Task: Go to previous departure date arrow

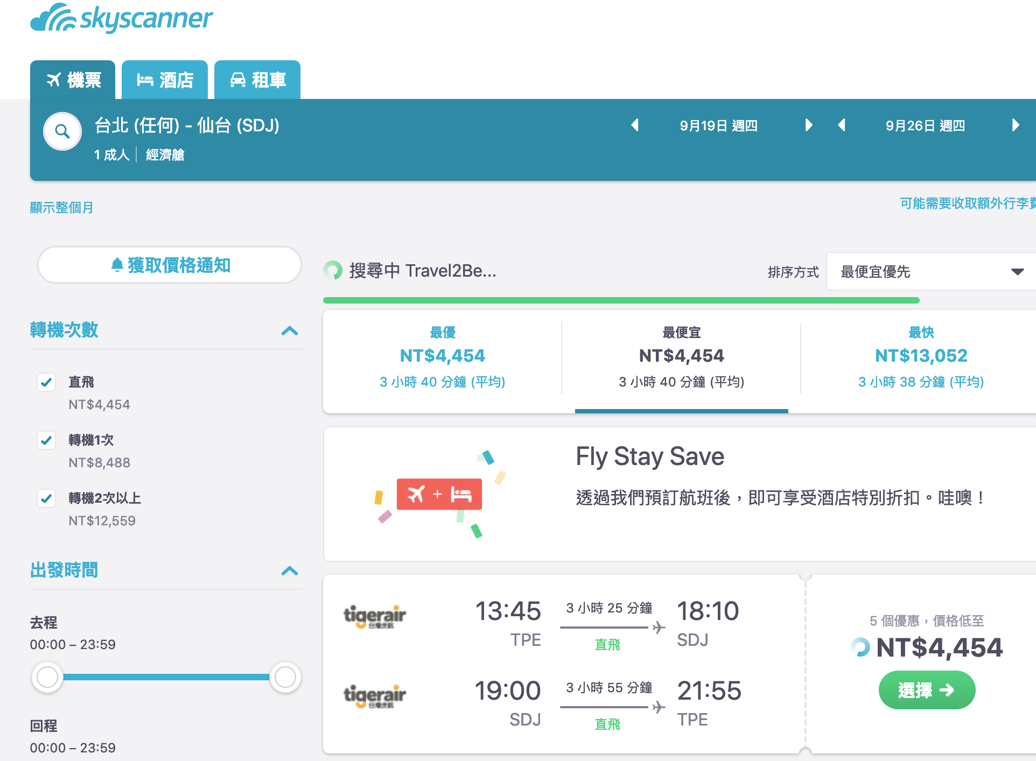Action: (635, 125)
